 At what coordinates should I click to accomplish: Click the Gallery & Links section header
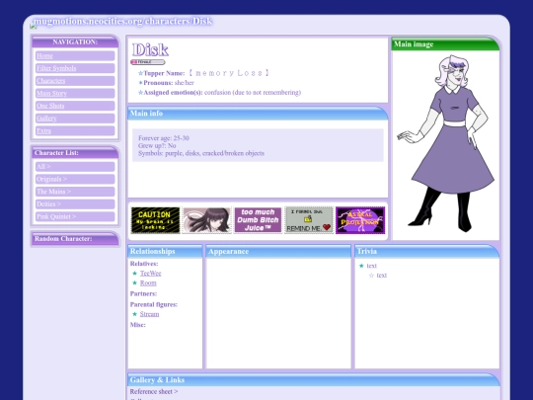tap(314, 380)
